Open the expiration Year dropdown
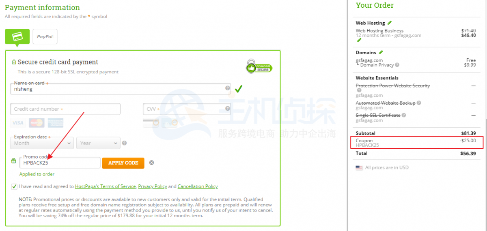487x231 pixels. (x=98, y=143)
